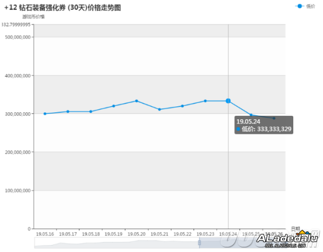Click the 19.05.24 tooltip box
This screenshot has width=323, height=252.
(x=264, y=125)
